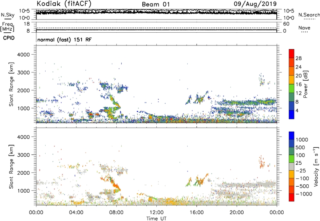320x221 pixels.
Task: Click the N.Search legend label
Action: [309, 15]
